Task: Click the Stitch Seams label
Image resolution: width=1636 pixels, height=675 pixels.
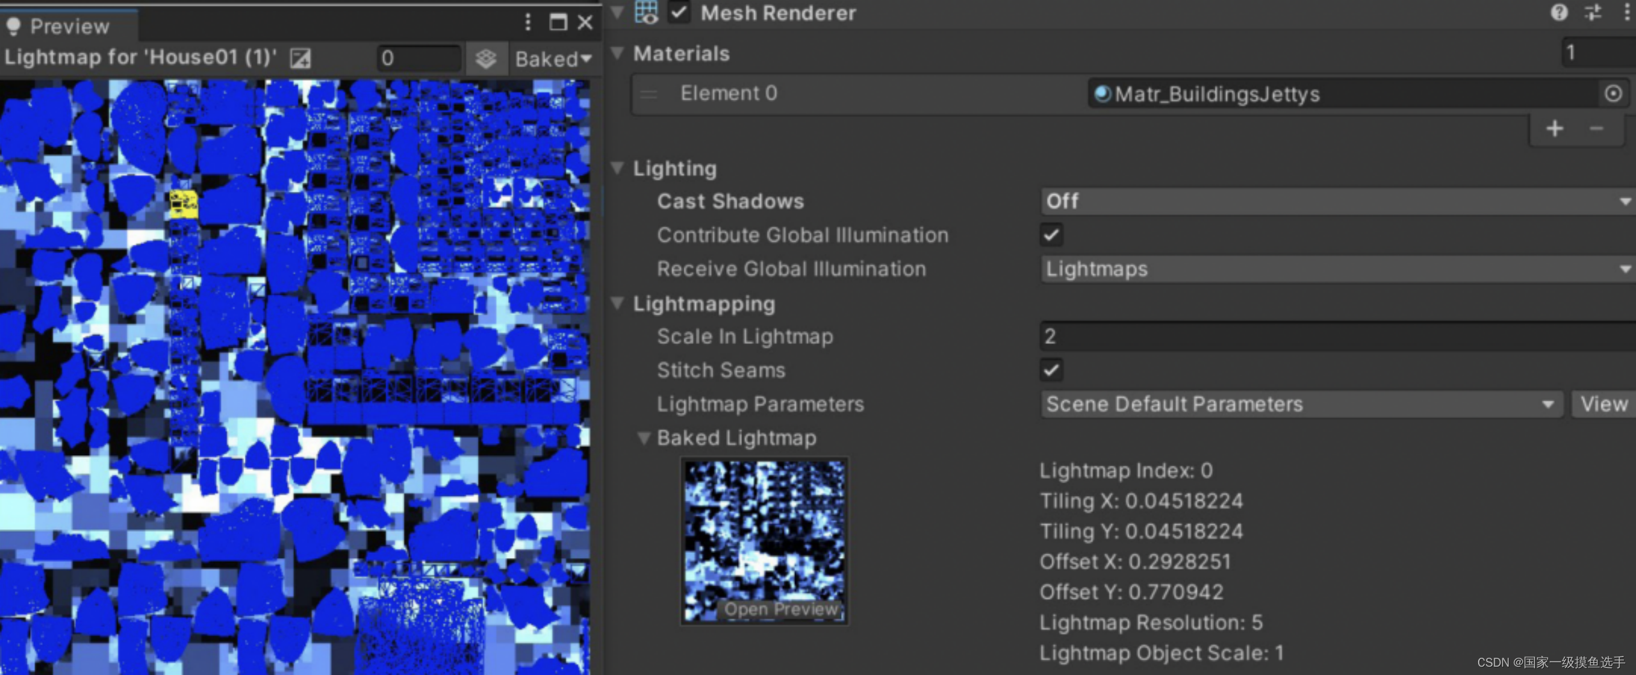Action: (721, 370)
